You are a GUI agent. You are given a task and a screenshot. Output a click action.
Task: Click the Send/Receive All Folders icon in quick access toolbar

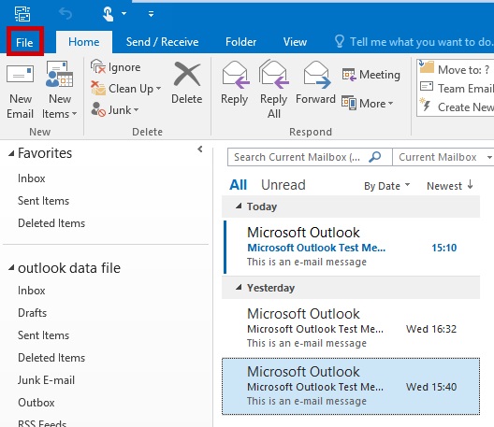[22, 14]
